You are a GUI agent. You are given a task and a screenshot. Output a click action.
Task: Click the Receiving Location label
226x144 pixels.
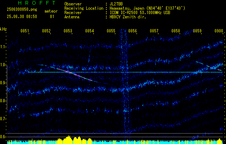(x=84, y=8)
